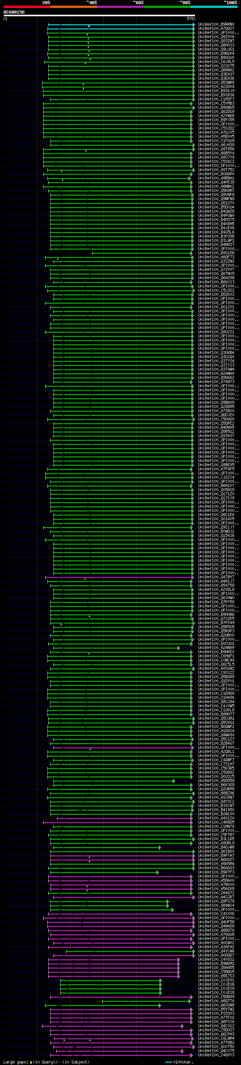Open the UniRef100_Q8H0S3 entry

click(216, 45)
